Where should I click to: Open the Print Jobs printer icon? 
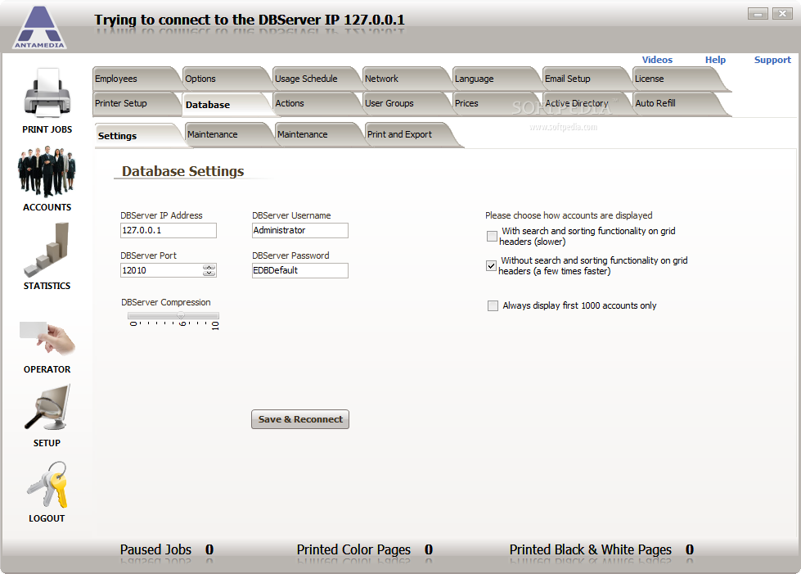point(47,93)
